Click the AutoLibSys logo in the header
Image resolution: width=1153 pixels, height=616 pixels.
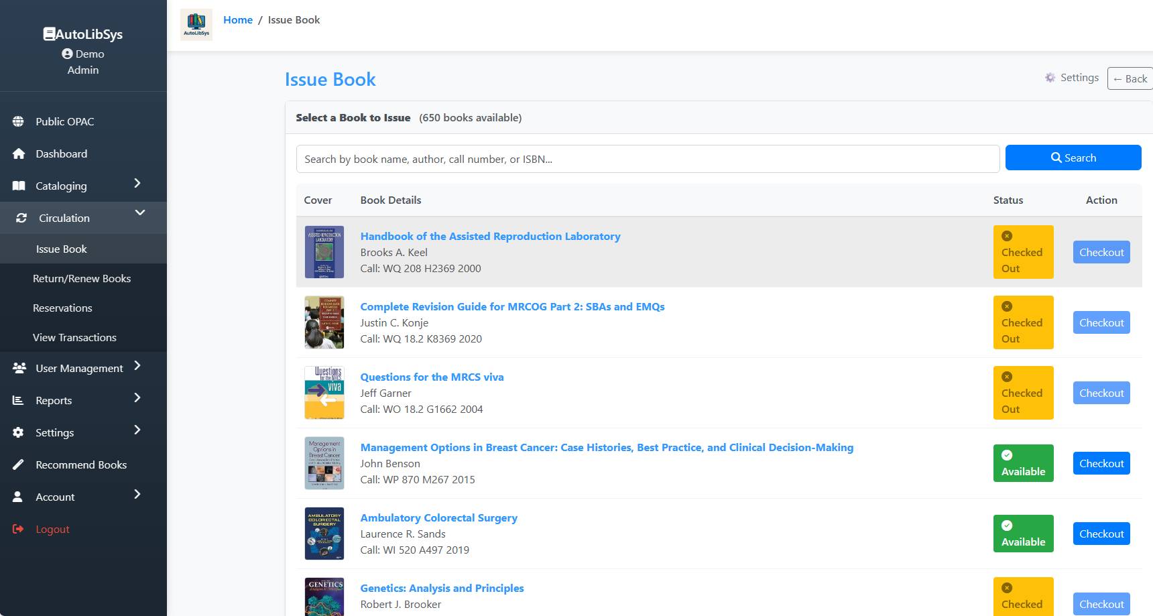(196, 25)
